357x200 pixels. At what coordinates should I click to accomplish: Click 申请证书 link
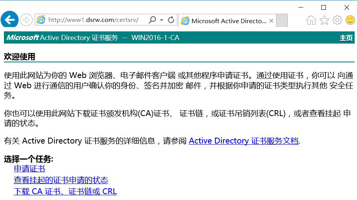[x=29, y=169]
